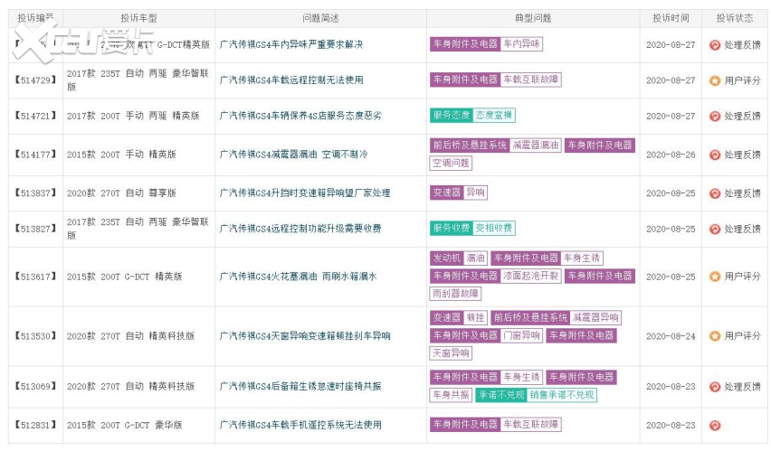
Task: Click the orange status icon for complaint 513530
Action: click(x=715, y=336)
